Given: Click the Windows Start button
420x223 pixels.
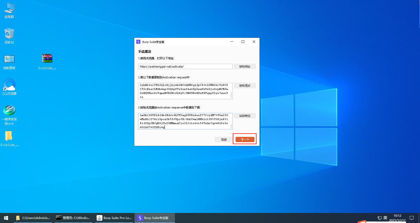Looking at the screenshot, I should (x=6, y=218).
